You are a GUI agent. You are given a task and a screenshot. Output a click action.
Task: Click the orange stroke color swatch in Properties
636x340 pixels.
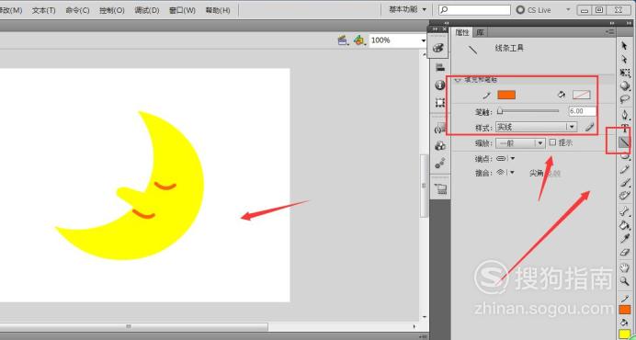click(x=506, y=95)
